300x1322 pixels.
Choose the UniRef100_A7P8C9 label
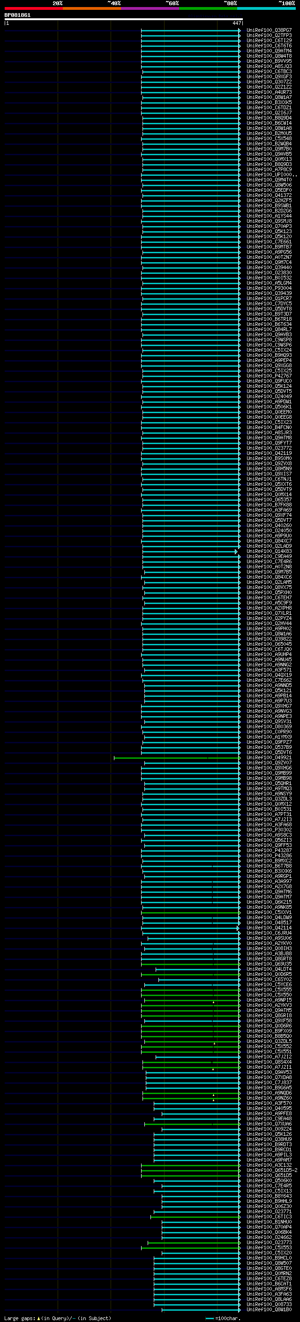269,169
